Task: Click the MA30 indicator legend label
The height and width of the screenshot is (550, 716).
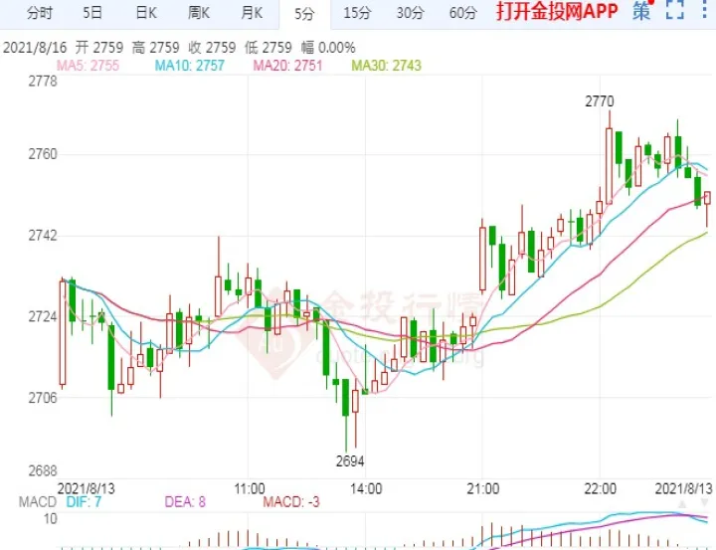Action: coord(386,66)
